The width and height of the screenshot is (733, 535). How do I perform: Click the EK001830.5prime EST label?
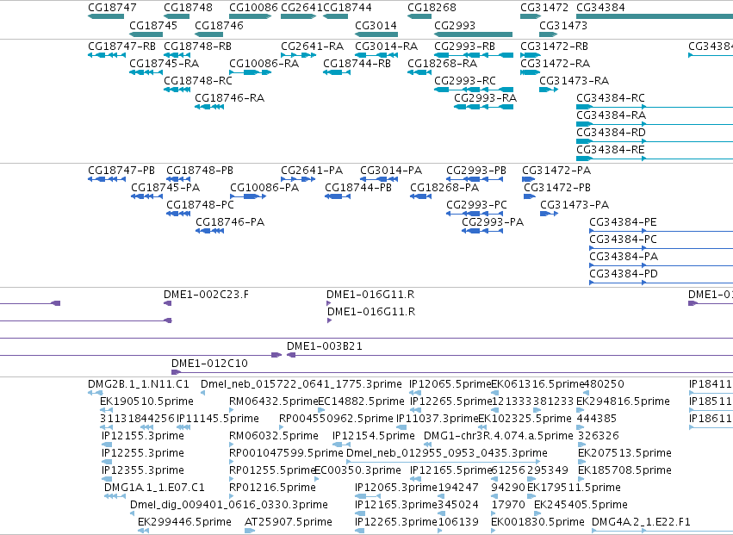click(x=538, y=522)
